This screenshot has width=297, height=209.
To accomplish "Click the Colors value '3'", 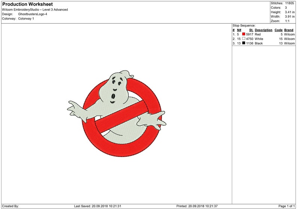I will 286,8.
